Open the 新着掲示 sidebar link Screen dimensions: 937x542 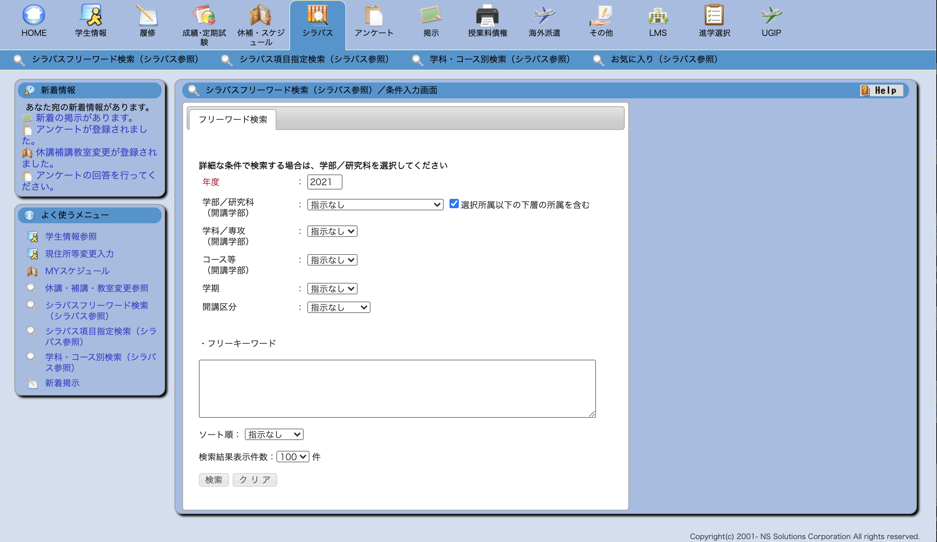click(62, 383)
